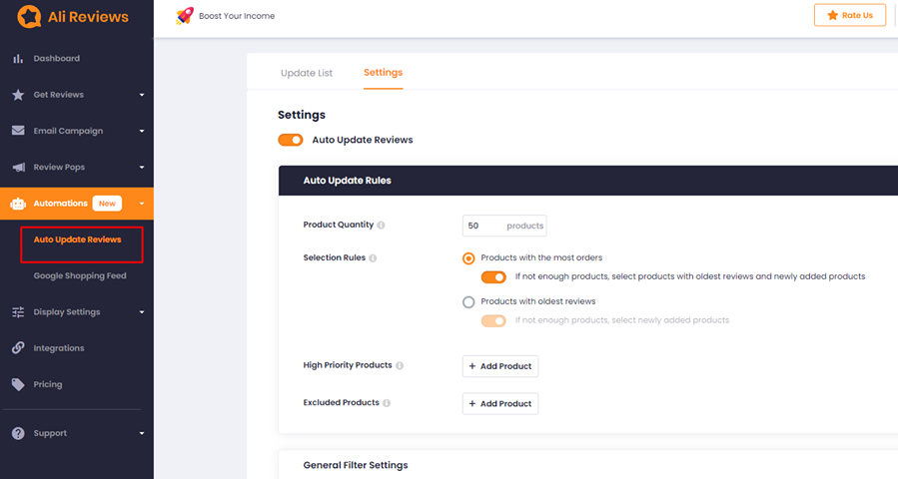The image size is (898, 479).
Task: Click the Support question mark icon
Action: point(18,433)
